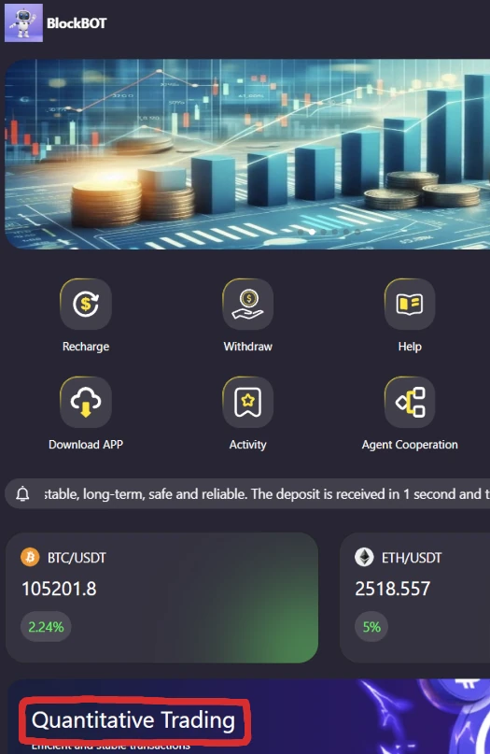Click the BlockBOT title text
The image size is (490, 754).
click(77, 23)
